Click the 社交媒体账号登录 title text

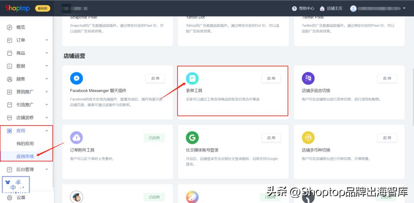(x=202, y=150)
